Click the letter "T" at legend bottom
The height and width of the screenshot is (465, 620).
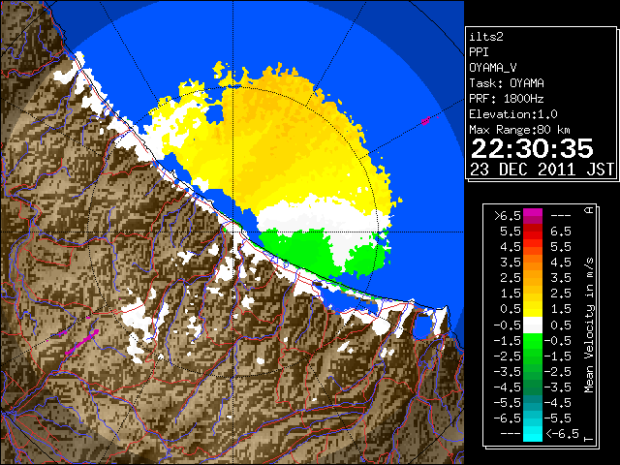589,439
